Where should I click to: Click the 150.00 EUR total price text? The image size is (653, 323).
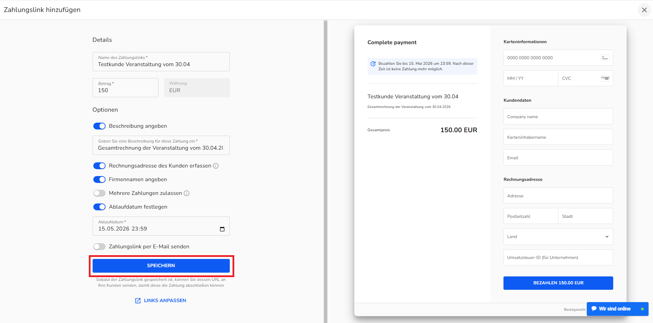click(x=459, y=130)
